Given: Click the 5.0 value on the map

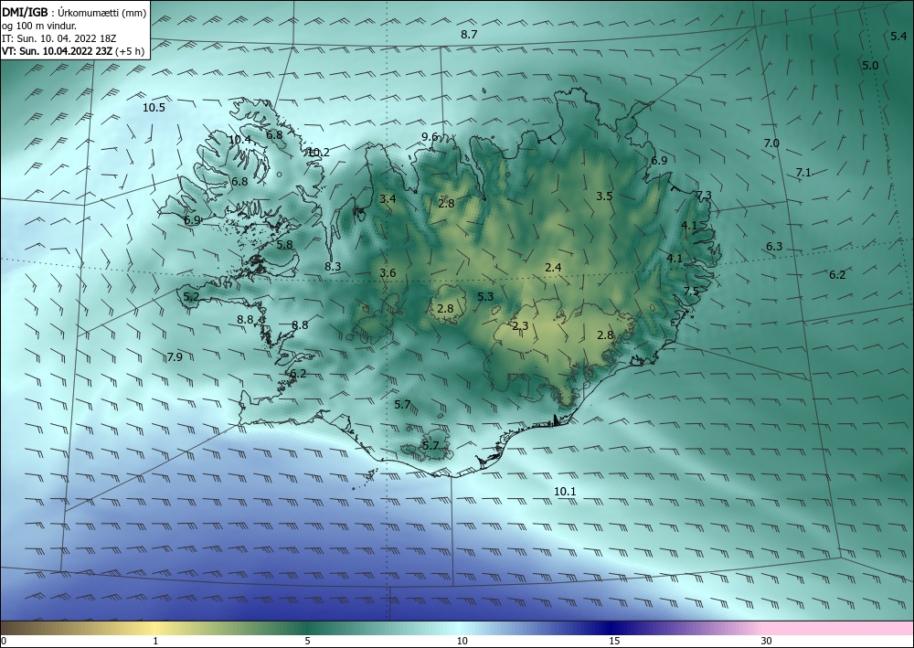Looking at the screenshot, I should coord(870,65).
